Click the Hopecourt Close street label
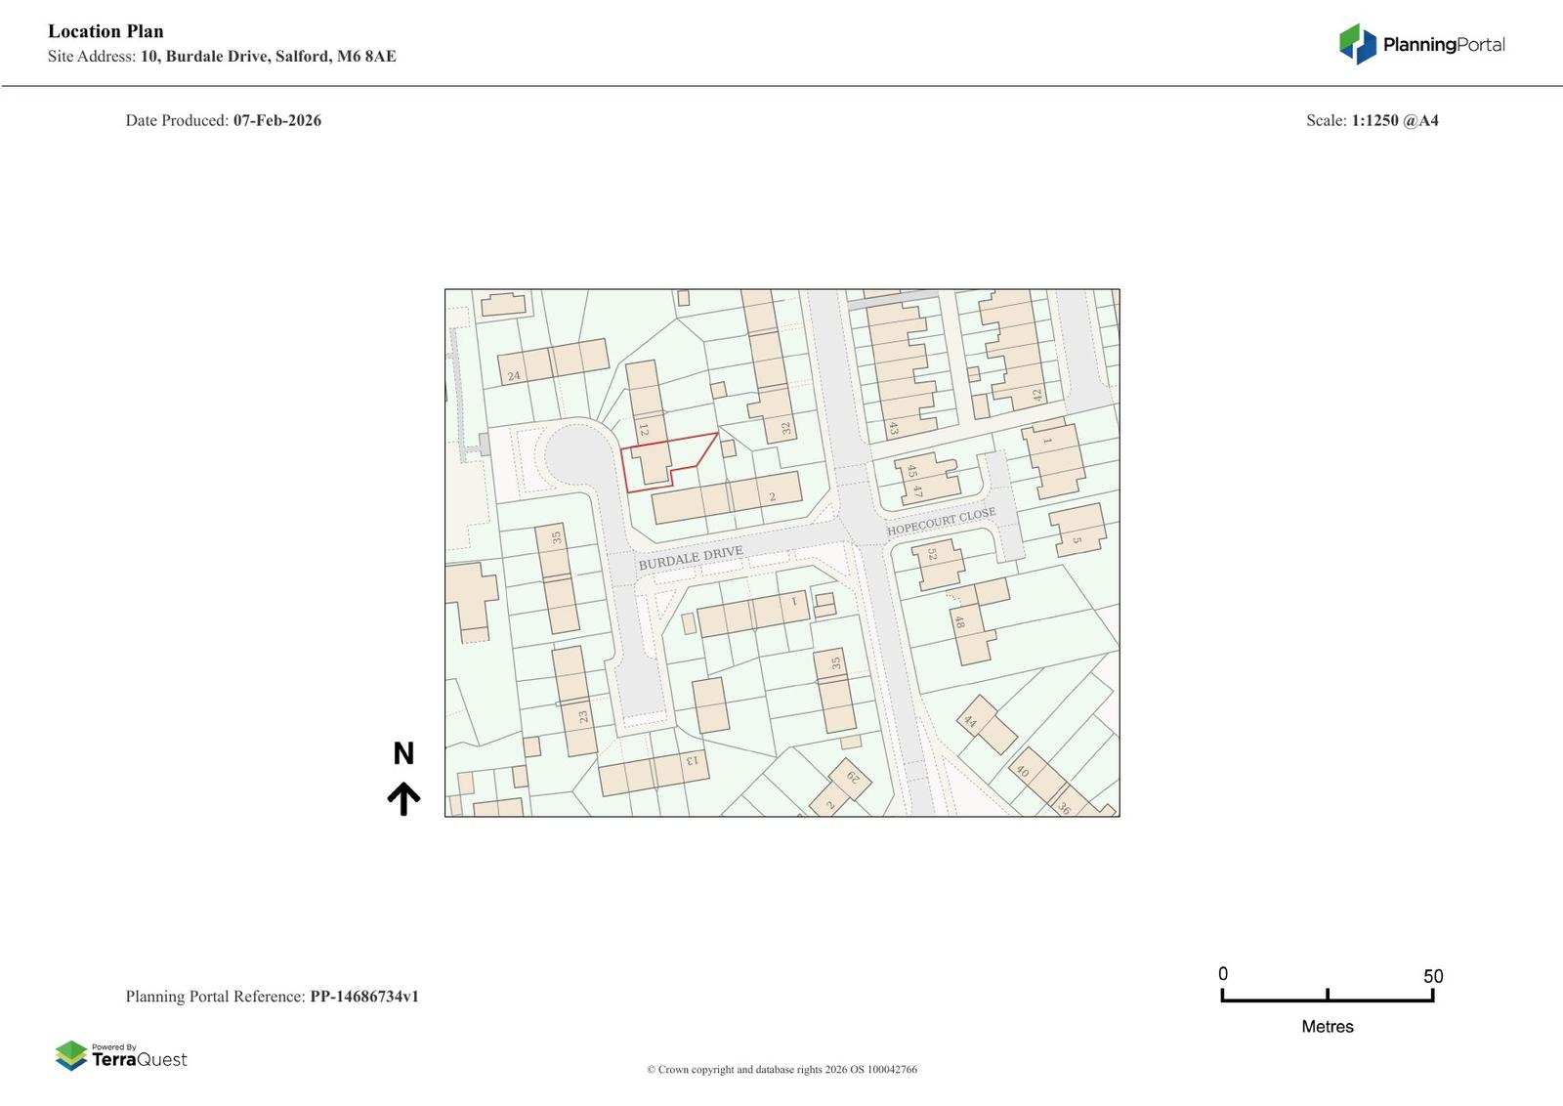This screenshot has width=1563, height=1106. [941, 521]
